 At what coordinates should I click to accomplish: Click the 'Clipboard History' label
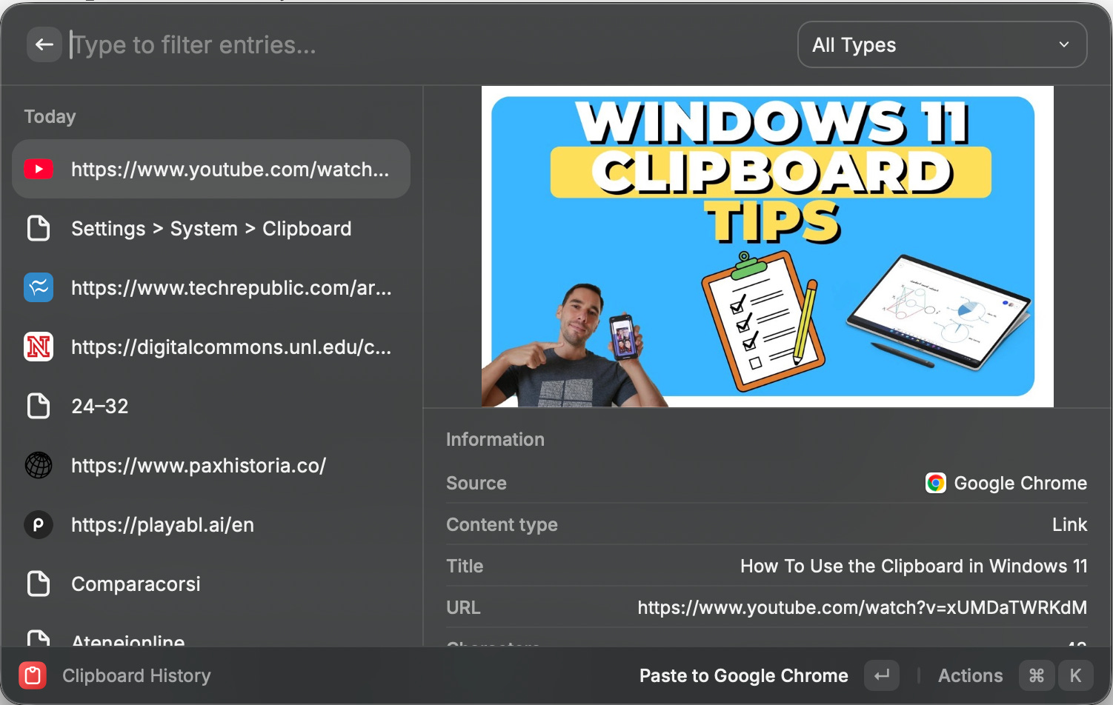136,675
